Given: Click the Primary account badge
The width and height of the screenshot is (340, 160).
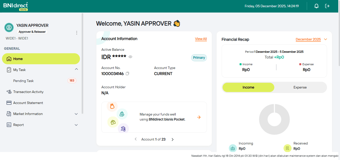Looking at the screenshot, I should 199,57.
